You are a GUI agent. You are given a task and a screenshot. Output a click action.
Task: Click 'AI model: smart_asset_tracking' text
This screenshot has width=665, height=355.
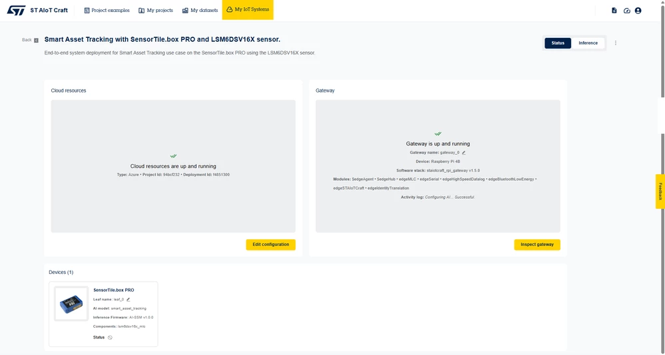(x=120, y=308)
